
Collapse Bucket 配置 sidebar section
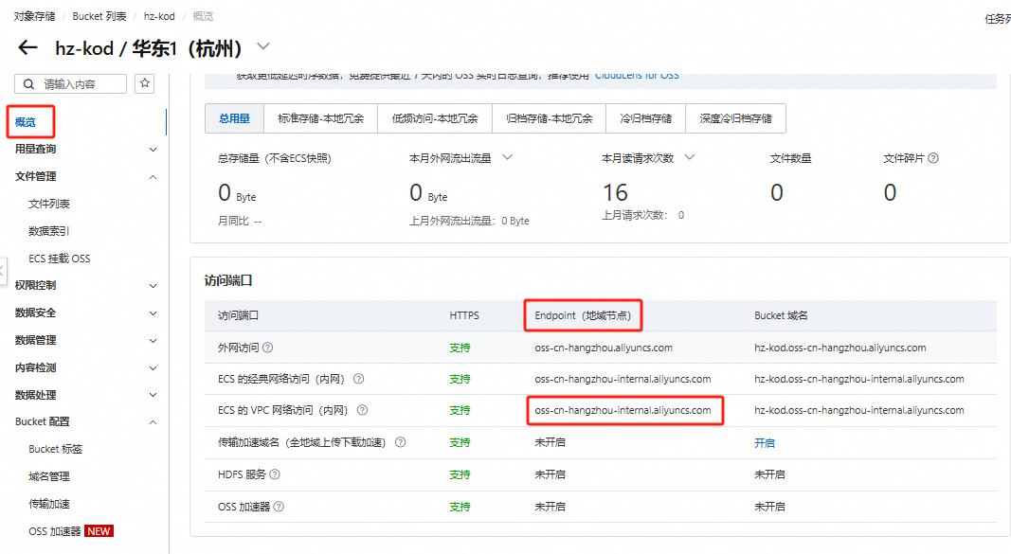153,422
